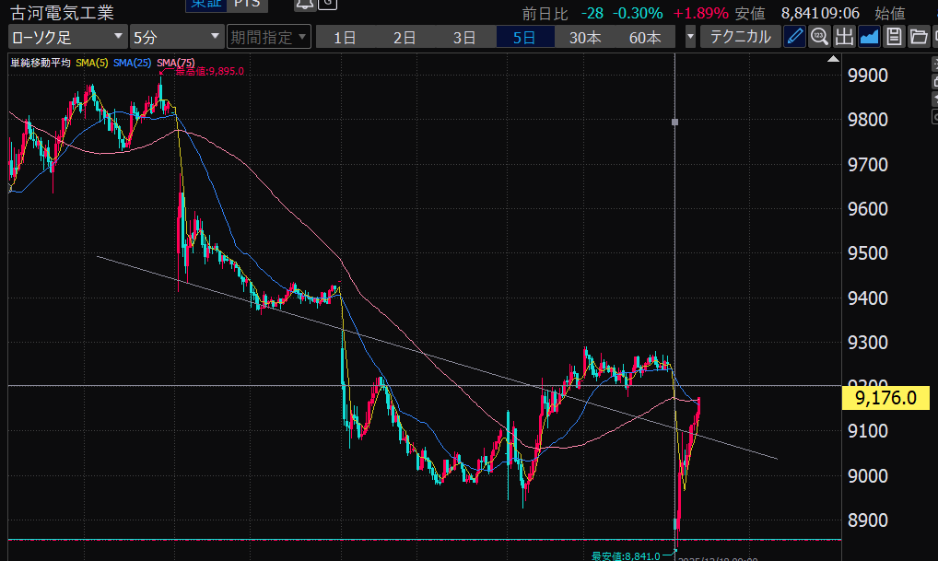Open the 5分 interval dropdown

pos(176,38)
